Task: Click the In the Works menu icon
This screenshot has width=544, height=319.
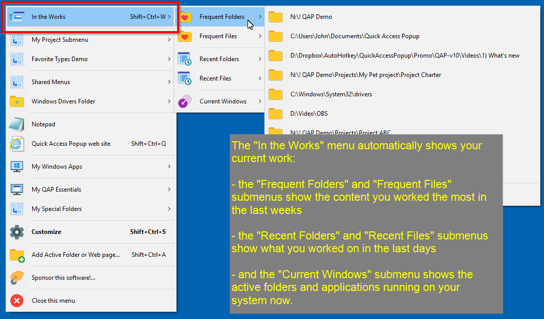Action: coord(17,17)
